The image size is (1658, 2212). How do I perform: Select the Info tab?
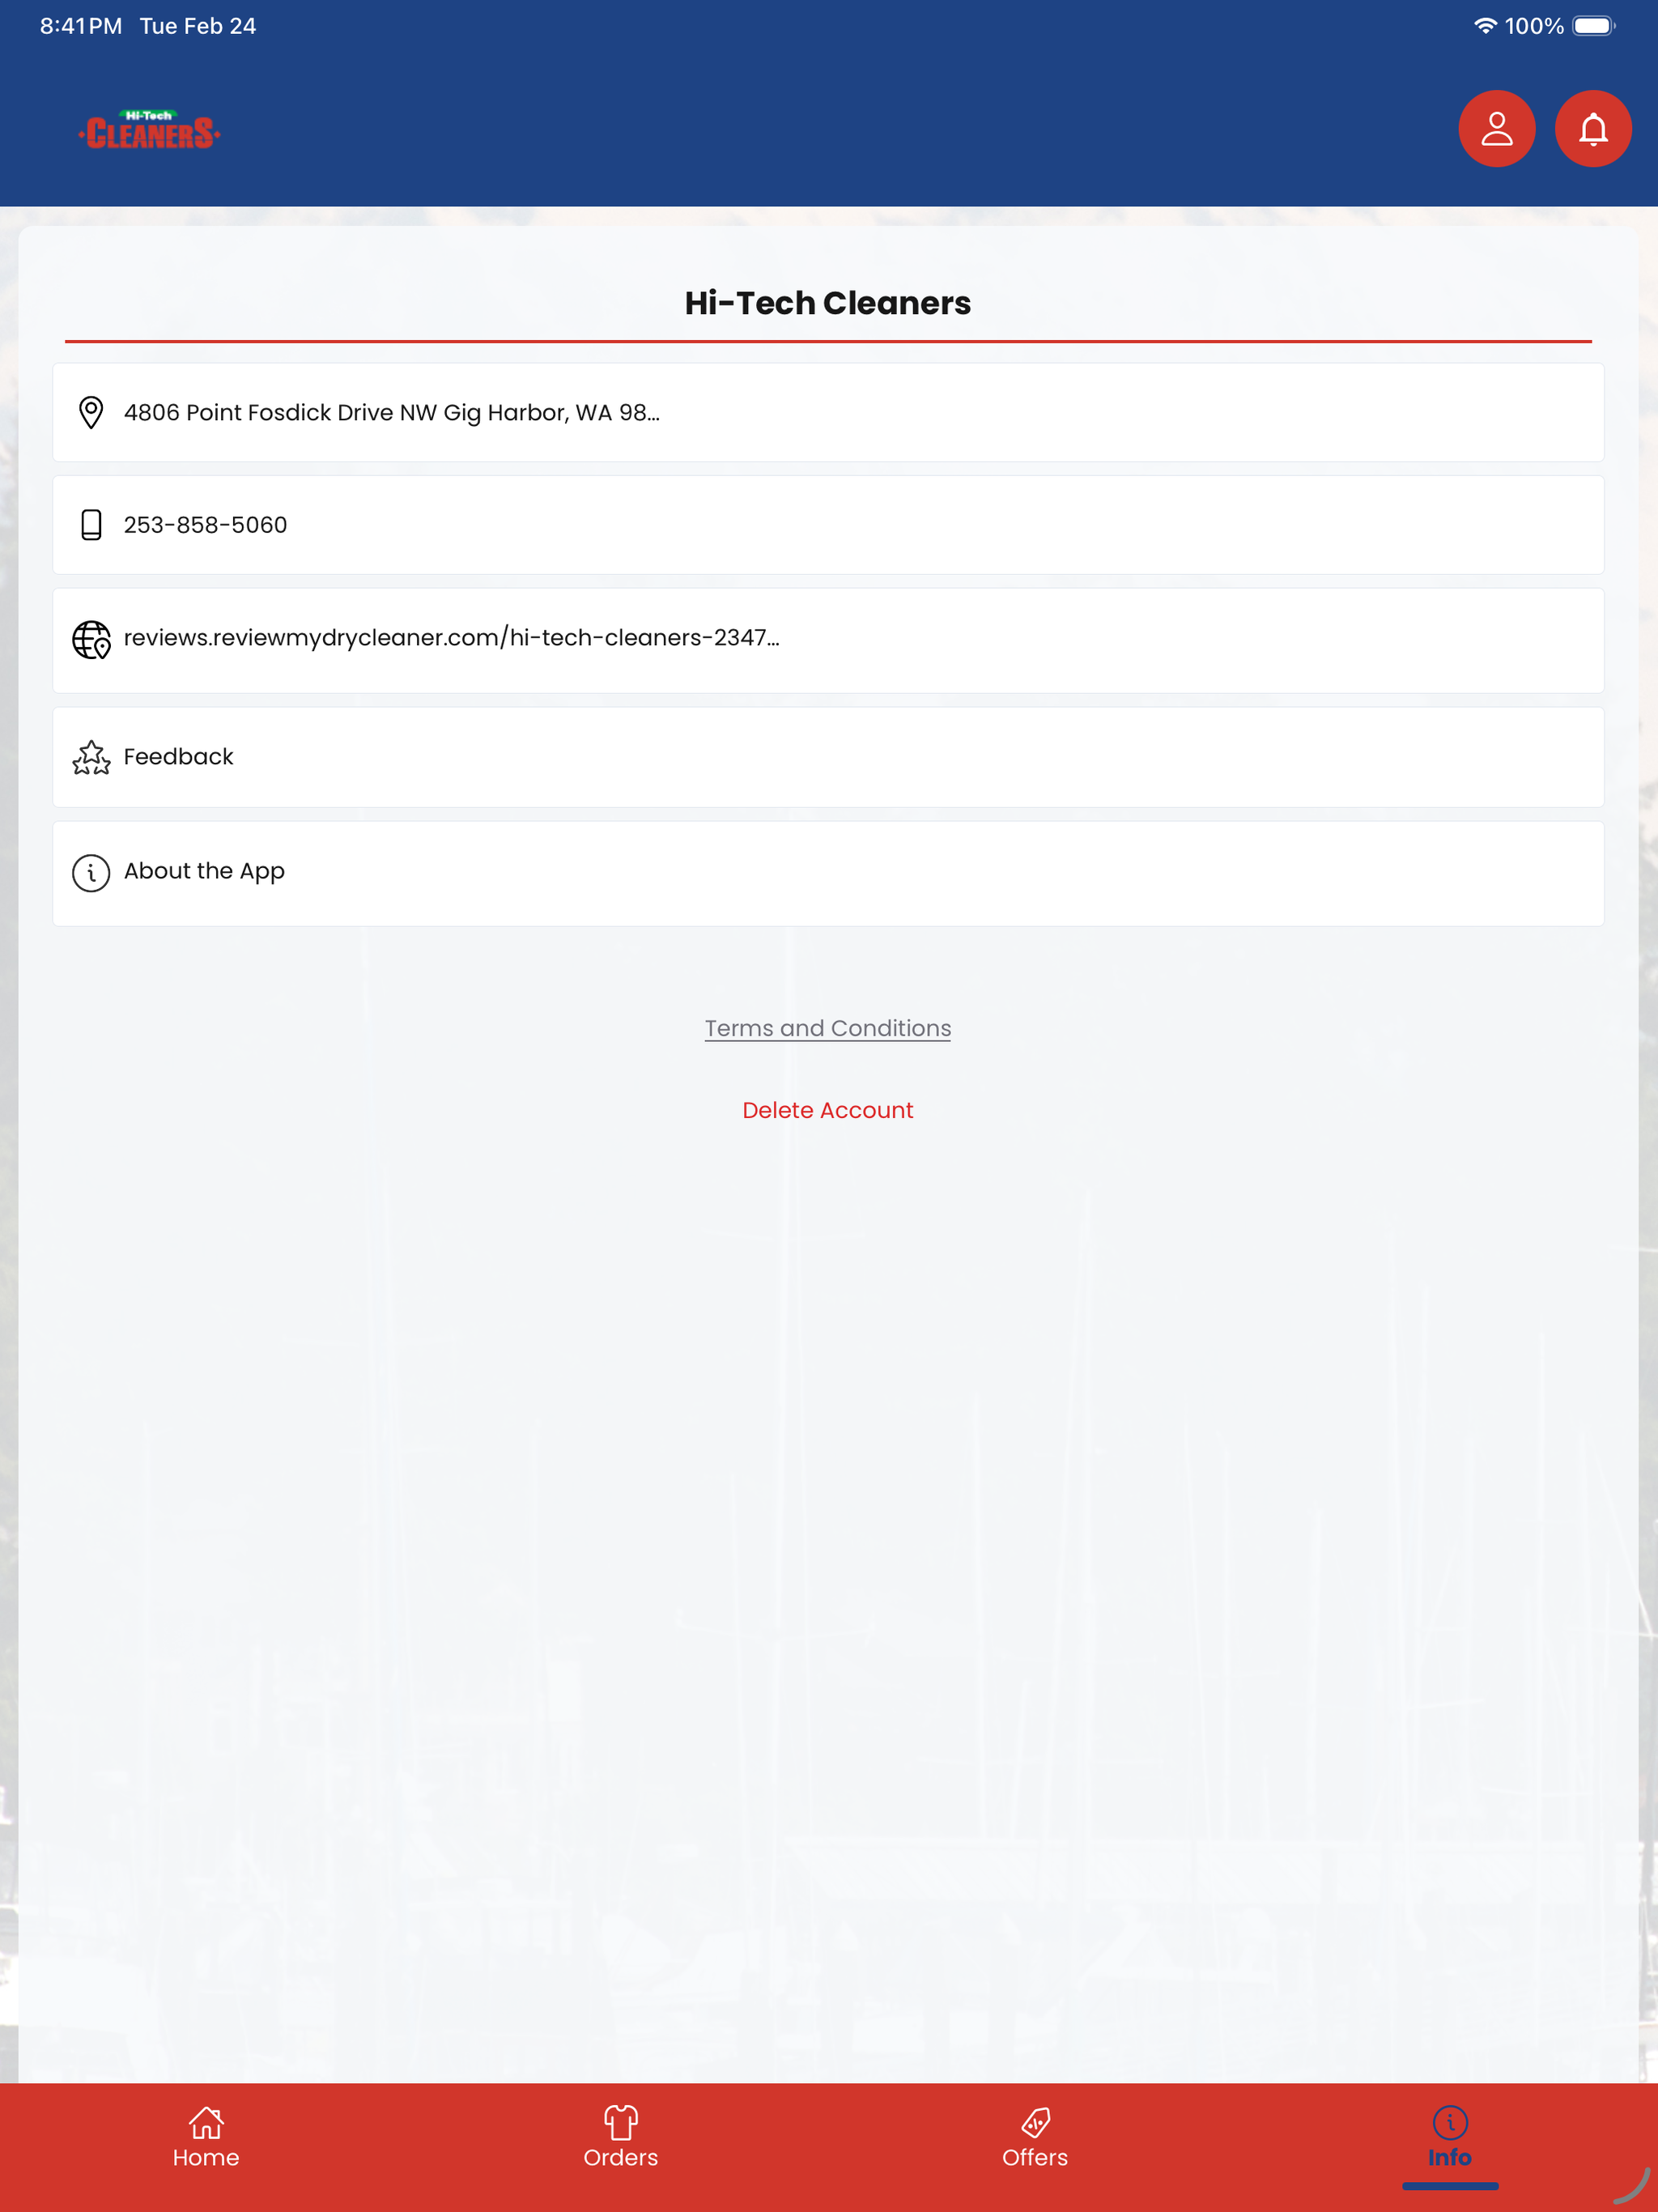pos(1450,2137)
